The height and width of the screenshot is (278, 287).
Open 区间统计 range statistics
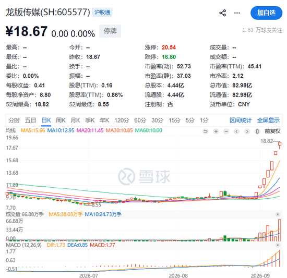click(241, 120)
